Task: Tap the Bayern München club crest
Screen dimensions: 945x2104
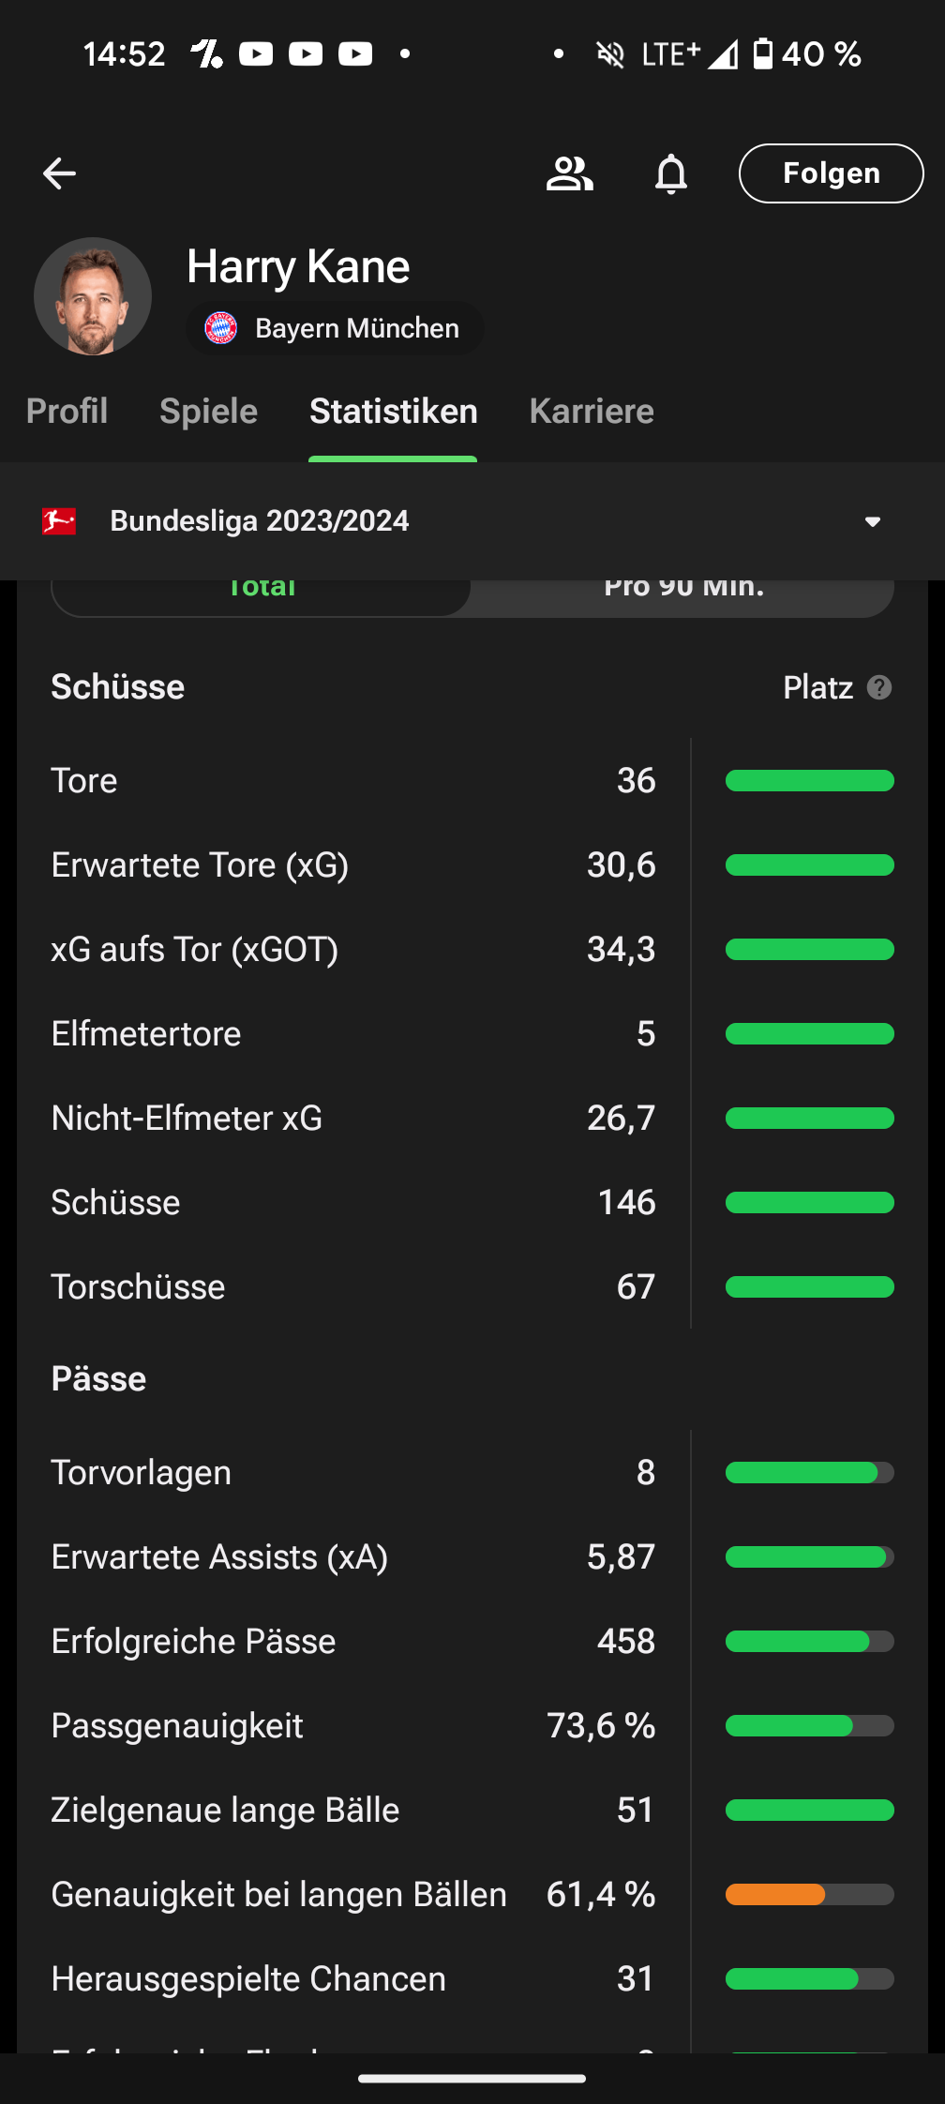Action: tap(221, 328)
